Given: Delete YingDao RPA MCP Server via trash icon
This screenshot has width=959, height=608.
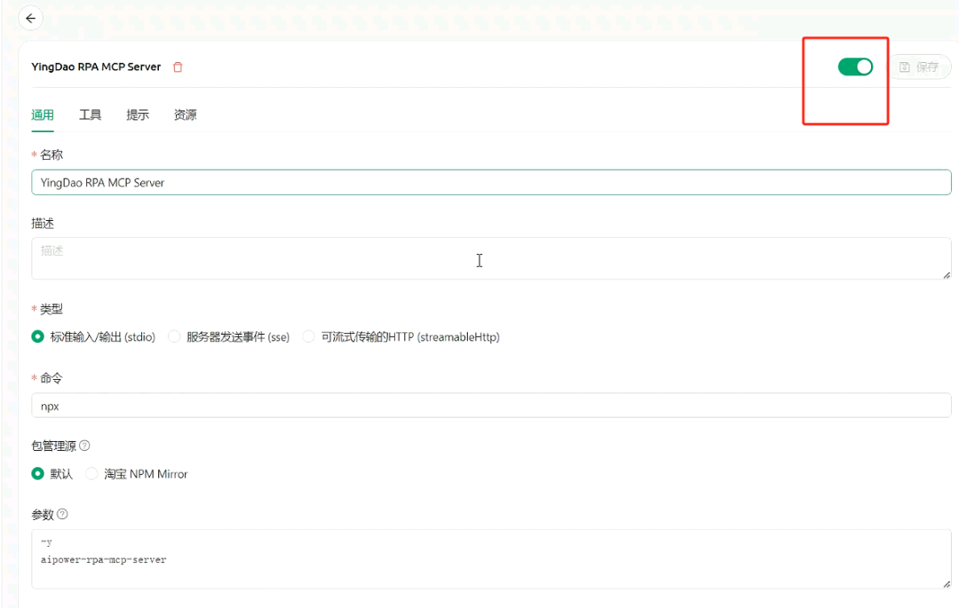Looking at the screenshot, I should pyautogui.click(x=178, y=67).
